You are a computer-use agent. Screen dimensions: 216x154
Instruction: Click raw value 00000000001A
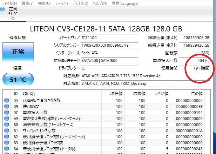click(x=189, y=131)
